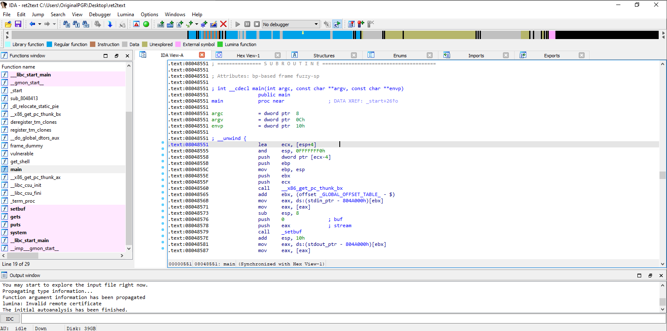This screenshot has height=331, width=667.
Task: Start the process with the play button
Action: [x=238, y=24]
